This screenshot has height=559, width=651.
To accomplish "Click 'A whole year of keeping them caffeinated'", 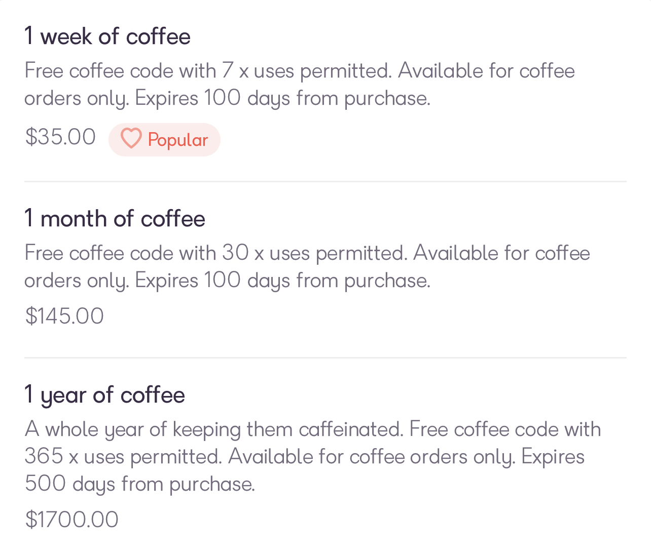I will tap(214, 429).
